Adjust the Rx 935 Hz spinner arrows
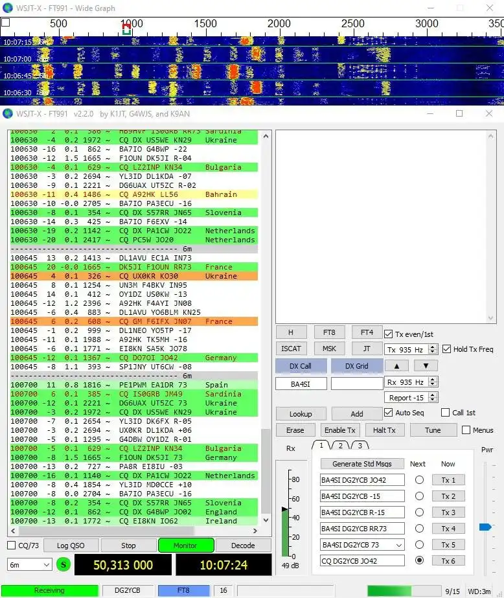Screen dimensions: 504x598 click(432, 382)
